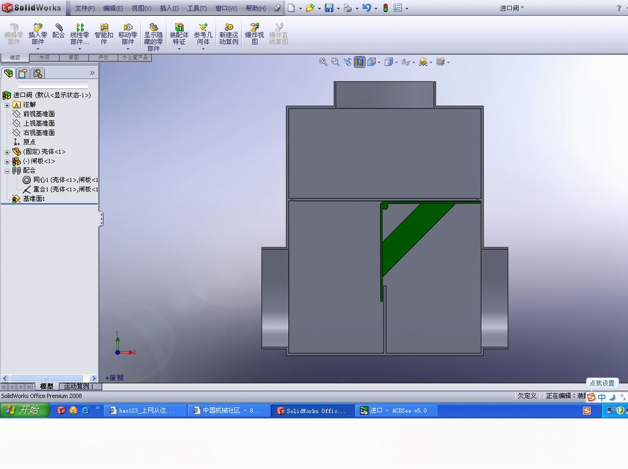Expand dropdown arrow under 插入零部件

point(38,48)
